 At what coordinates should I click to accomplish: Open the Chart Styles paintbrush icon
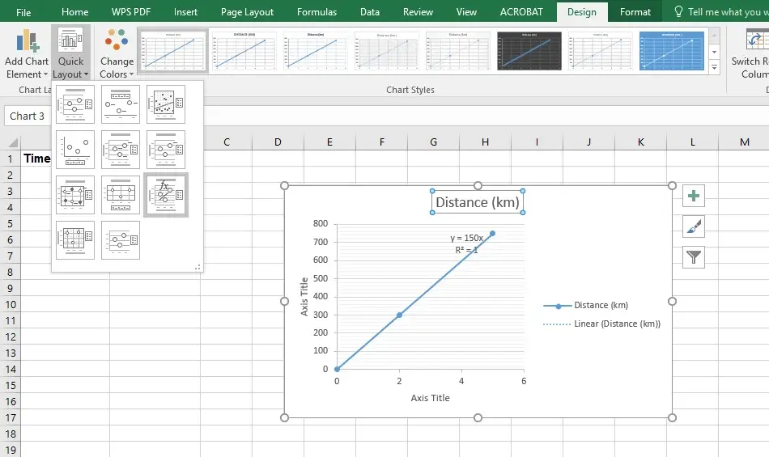(x=694, y=227)
